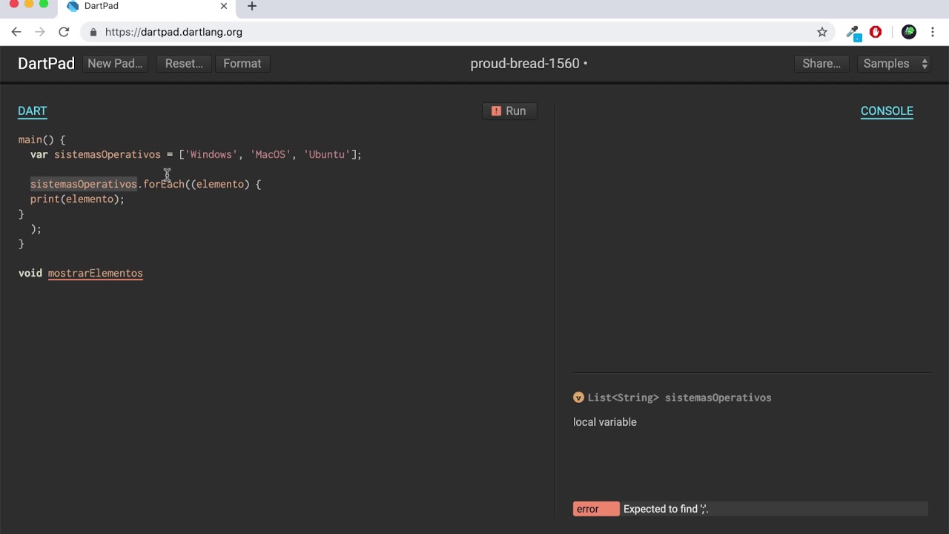Bookmark this page with the star icon
949x534 pixels.
(822, 32)
